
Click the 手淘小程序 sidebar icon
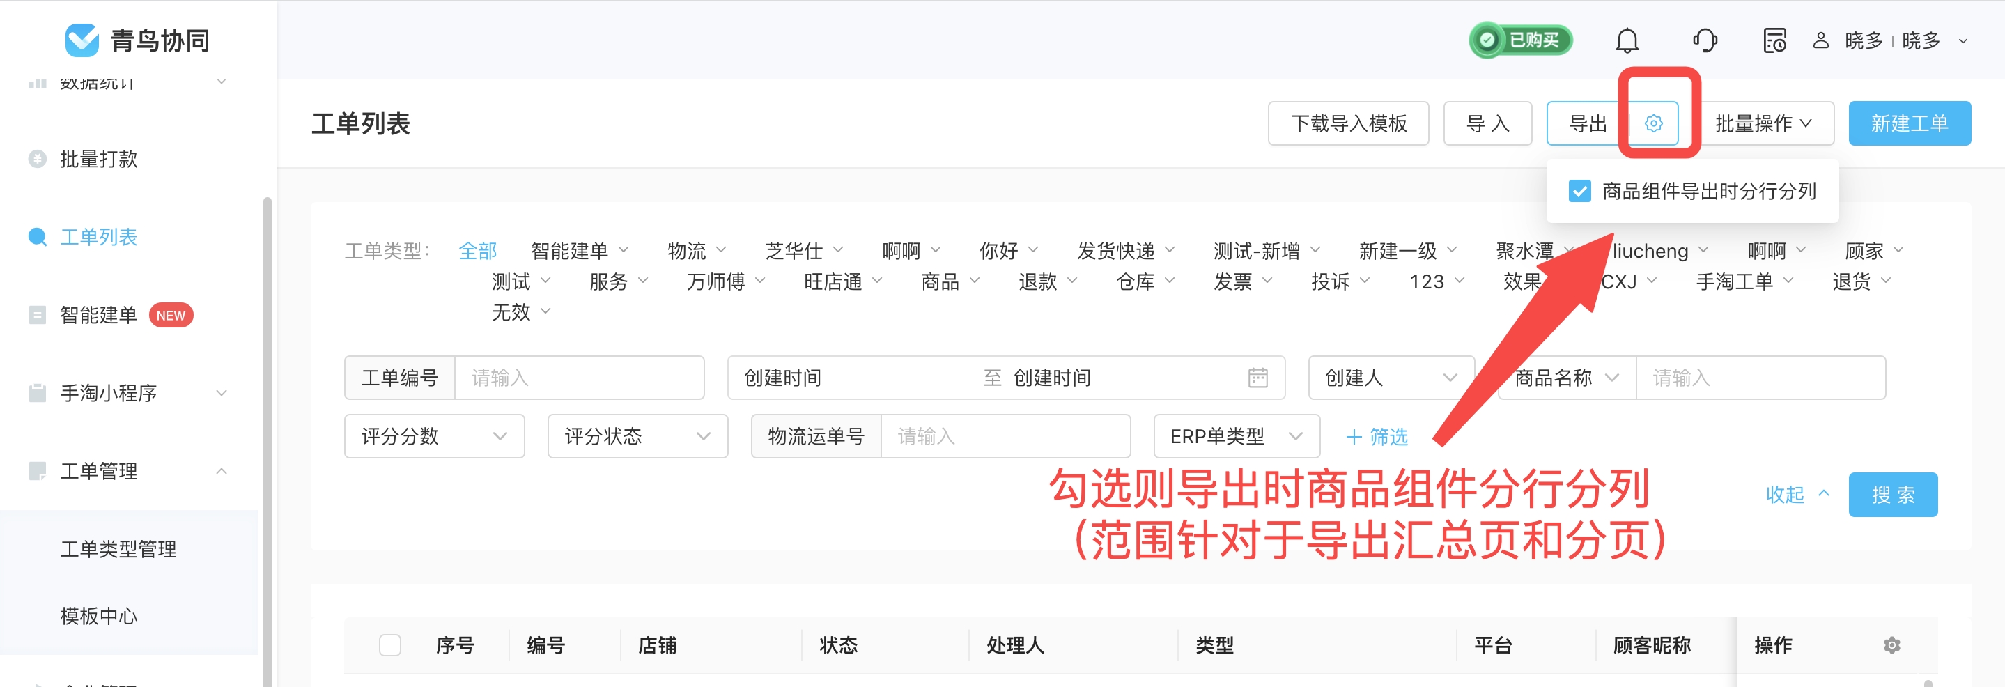[38, 393]
